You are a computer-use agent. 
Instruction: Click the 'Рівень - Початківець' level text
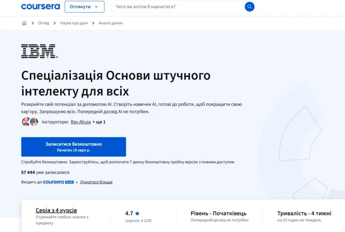(x=218, y=213)
